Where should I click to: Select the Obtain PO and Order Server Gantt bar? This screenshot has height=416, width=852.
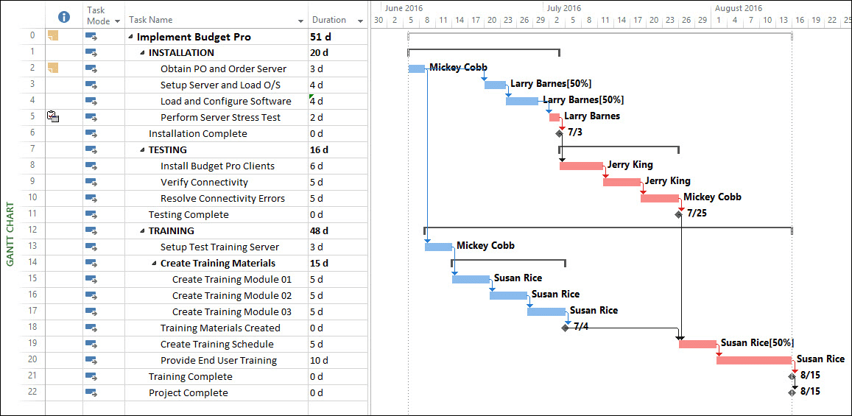point(417,68)
